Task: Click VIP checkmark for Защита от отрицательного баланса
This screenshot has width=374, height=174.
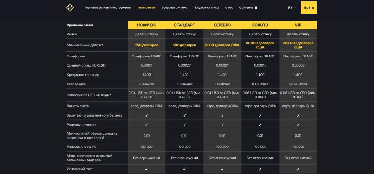Action: click(x=298, y=115)
